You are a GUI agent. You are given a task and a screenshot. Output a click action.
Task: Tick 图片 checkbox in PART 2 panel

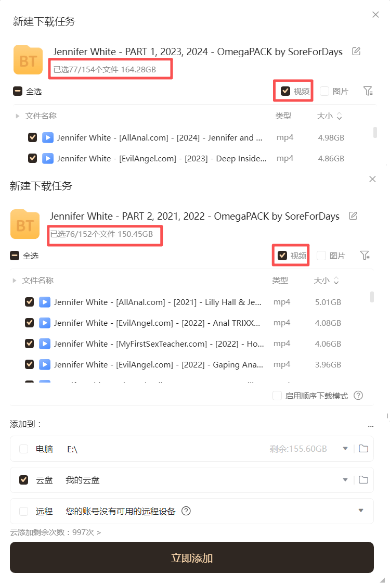click(x=321, y=256)
